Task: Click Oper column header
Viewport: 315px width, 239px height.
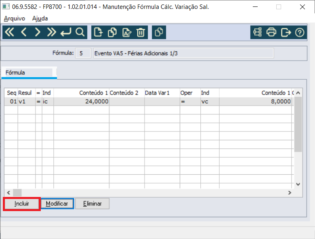Action: 190,93
